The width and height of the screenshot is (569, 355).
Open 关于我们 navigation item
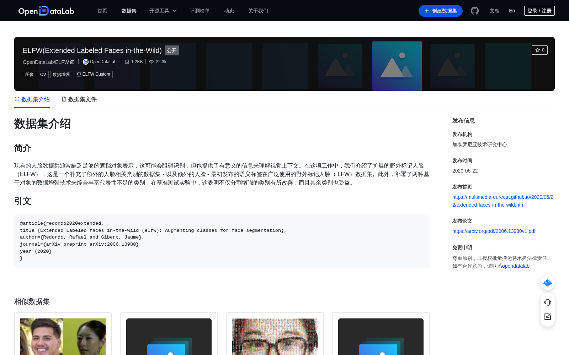258,11
